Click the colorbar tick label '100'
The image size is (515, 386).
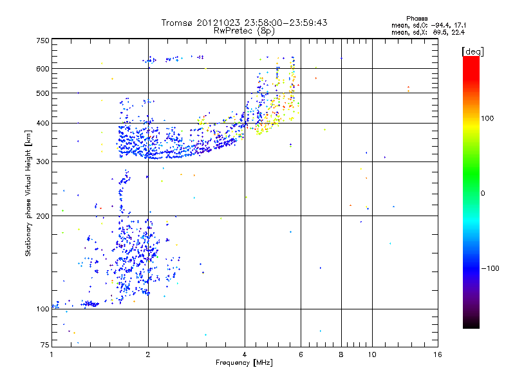[487, 118]
